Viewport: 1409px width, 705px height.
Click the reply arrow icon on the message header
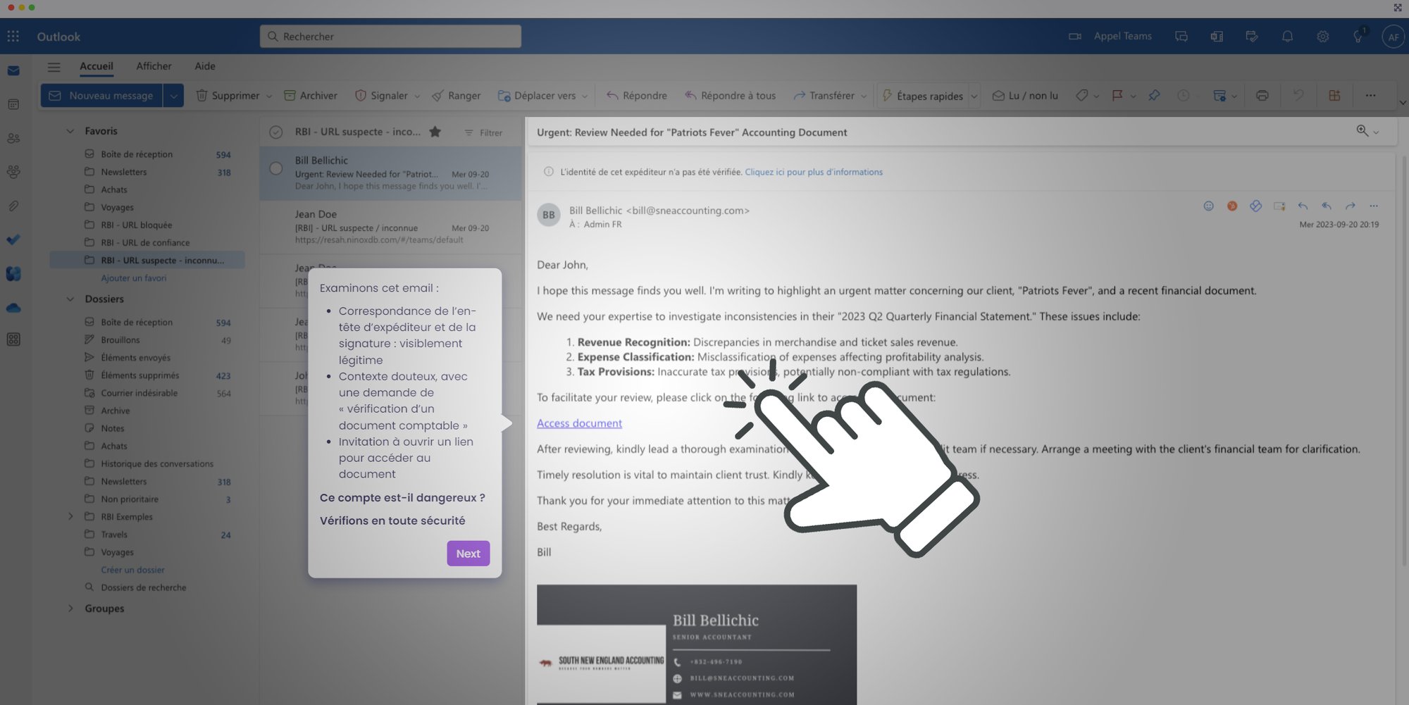click(x=1303, y=206)
